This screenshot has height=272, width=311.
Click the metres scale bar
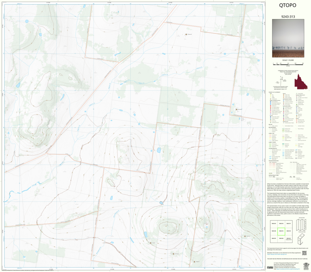[x=288, y=64]
